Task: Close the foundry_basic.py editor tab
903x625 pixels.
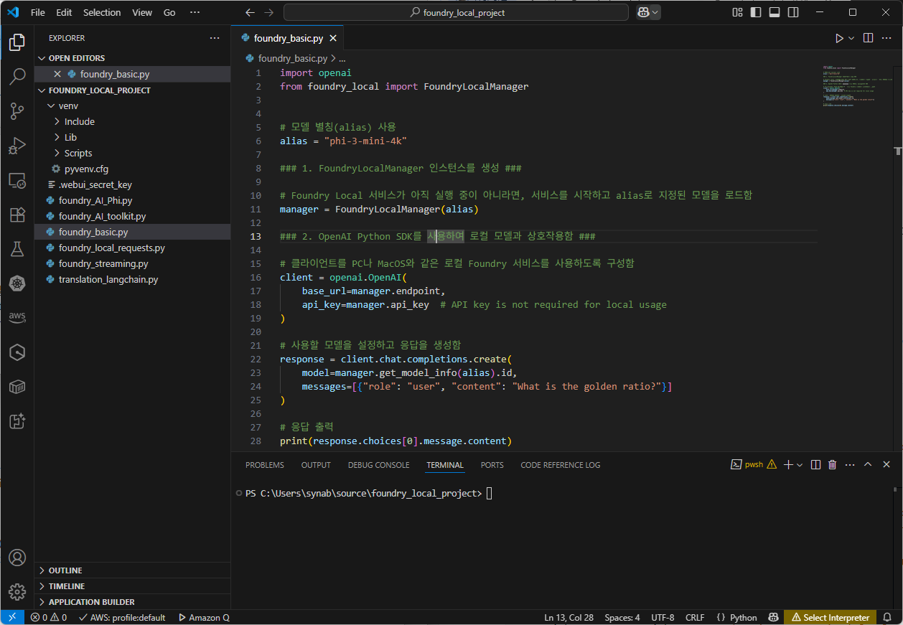Action: coord(332,38)
